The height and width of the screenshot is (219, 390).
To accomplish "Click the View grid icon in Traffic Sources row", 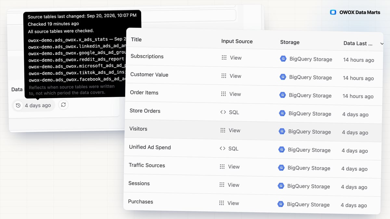I will coord(222,166).
